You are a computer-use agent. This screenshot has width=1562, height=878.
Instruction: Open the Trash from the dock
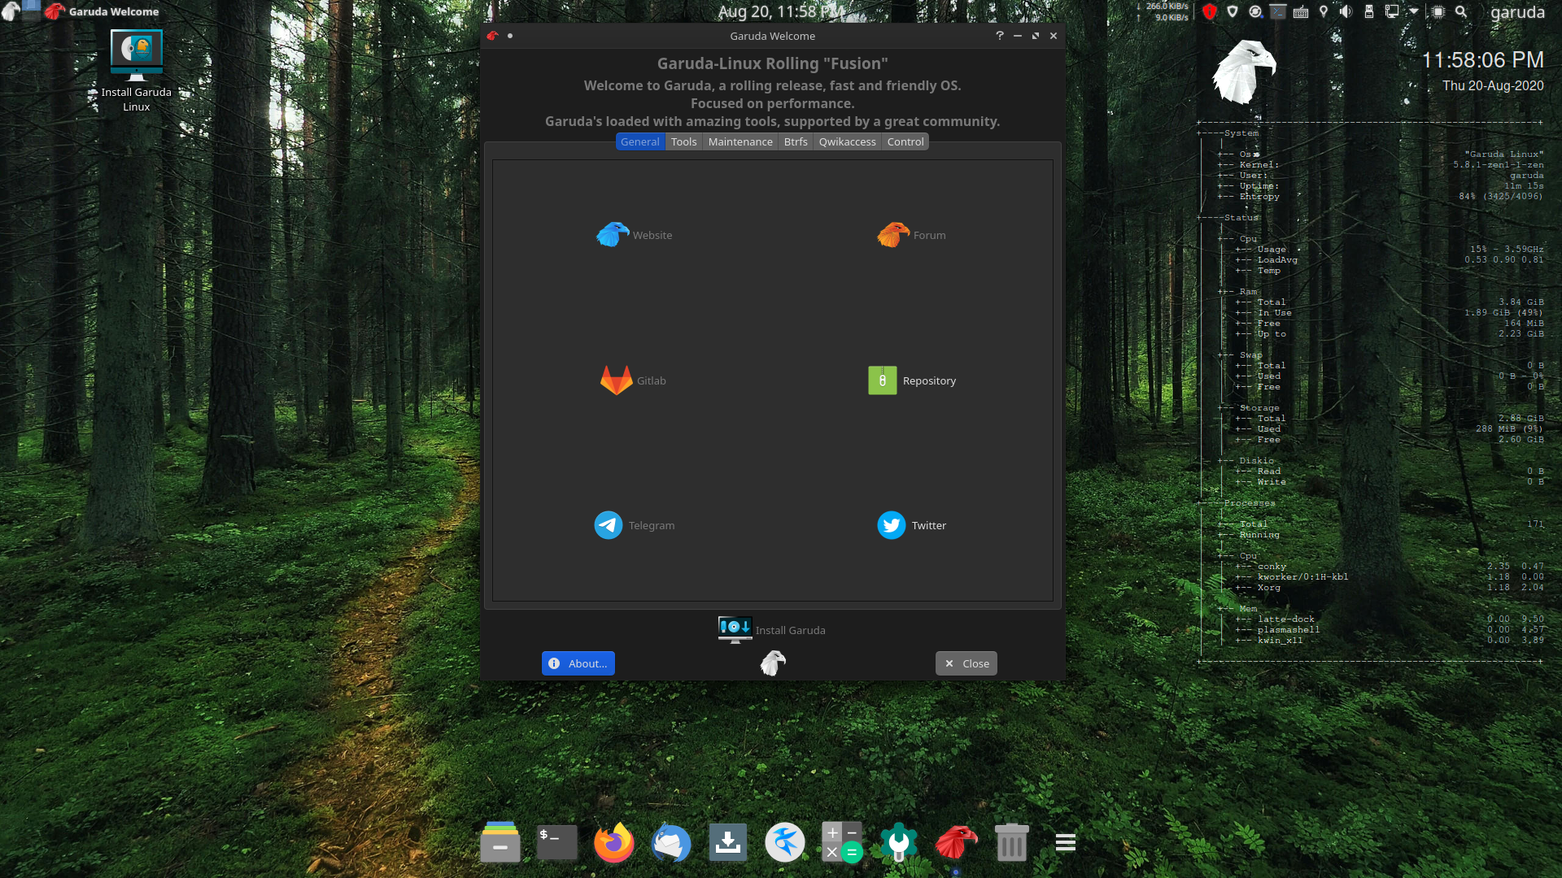1012,842
